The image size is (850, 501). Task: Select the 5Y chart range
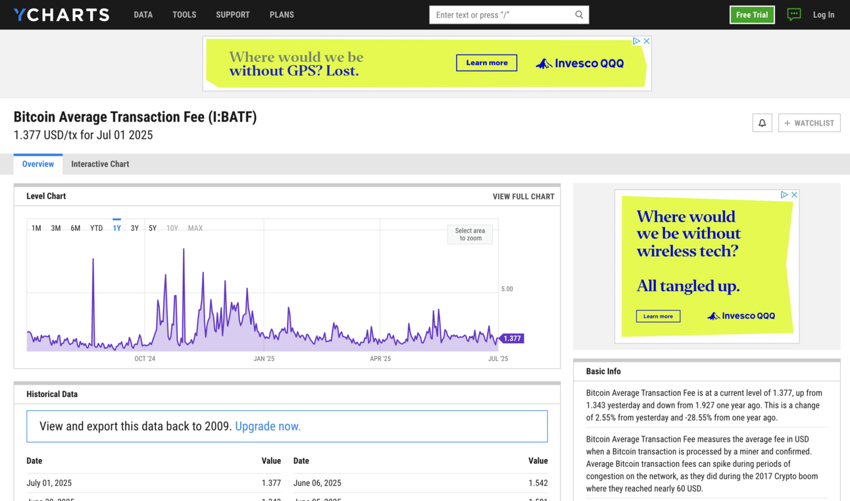(x=152, y=228)
